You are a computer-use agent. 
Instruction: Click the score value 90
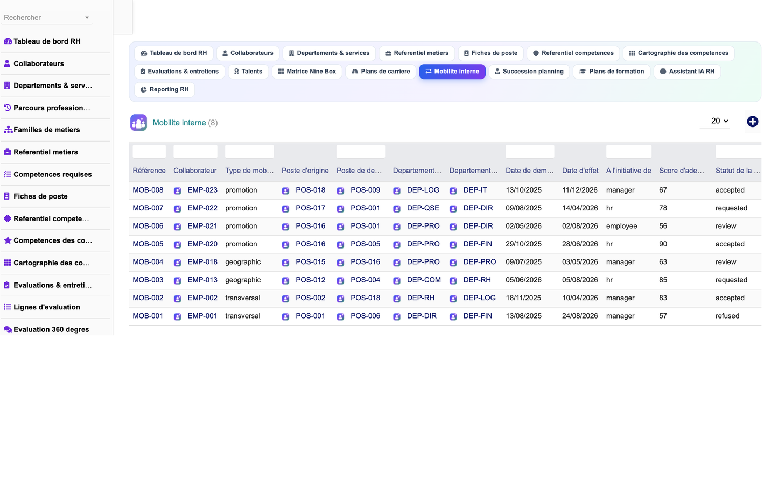point(663,244)
